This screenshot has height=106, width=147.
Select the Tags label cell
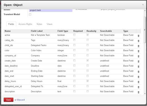(x=33, y=40)
